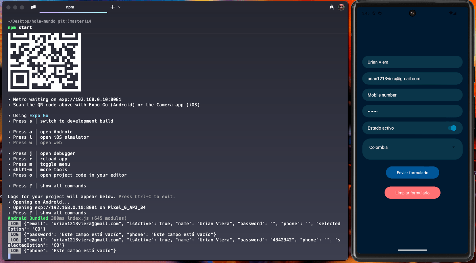Click the 'open Android' shortcut line
This screenshot has height=263, width=476.
(x=40, y=132)
